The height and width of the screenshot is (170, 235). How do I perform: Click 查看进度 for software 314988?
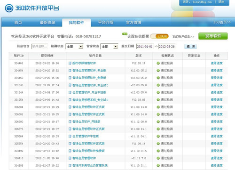[x=217, y=165]
